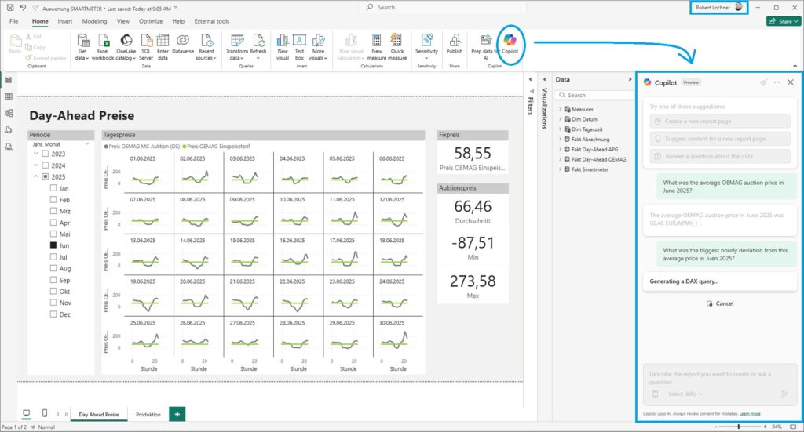Check the Jan month checkbox
The width and height of the screenshot is (804, 432).
click(53, 188)
